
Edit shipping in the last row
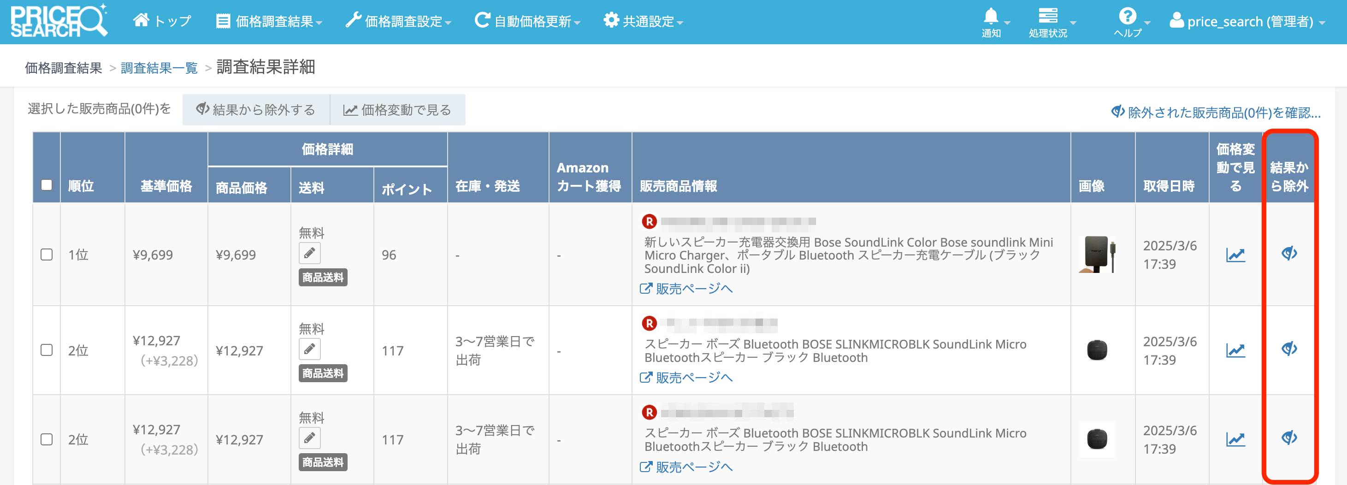(310, 438)
